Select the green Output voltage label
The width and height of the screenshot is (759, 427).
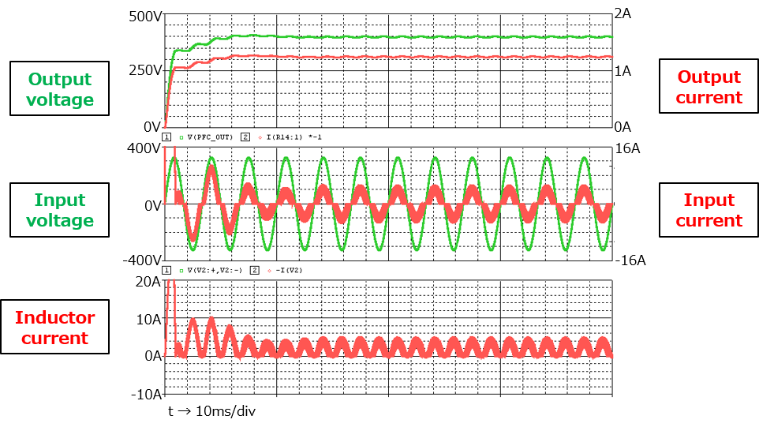60,89
